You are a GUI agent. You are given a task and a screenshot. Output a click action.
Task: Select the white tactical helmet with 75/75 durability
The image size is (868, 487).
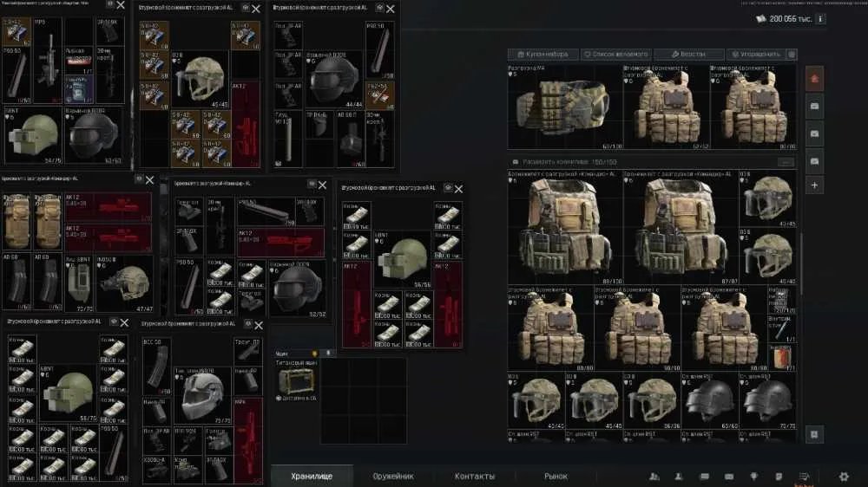click(202, 396)
